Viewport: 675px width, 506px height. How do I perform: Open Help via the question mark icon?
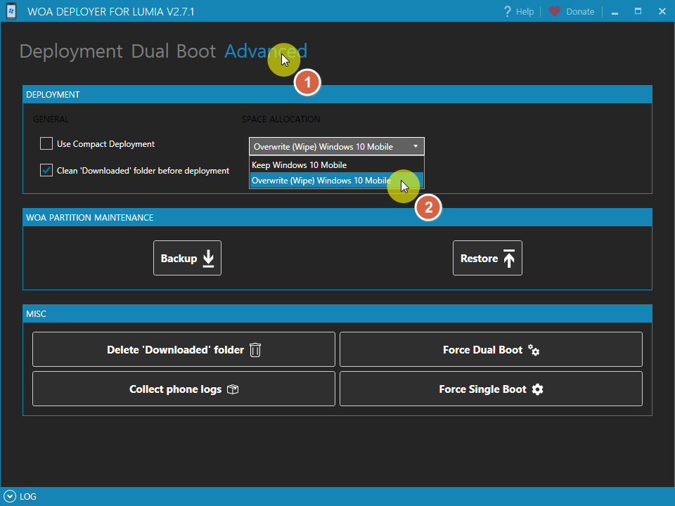click(x=508, y=12)
